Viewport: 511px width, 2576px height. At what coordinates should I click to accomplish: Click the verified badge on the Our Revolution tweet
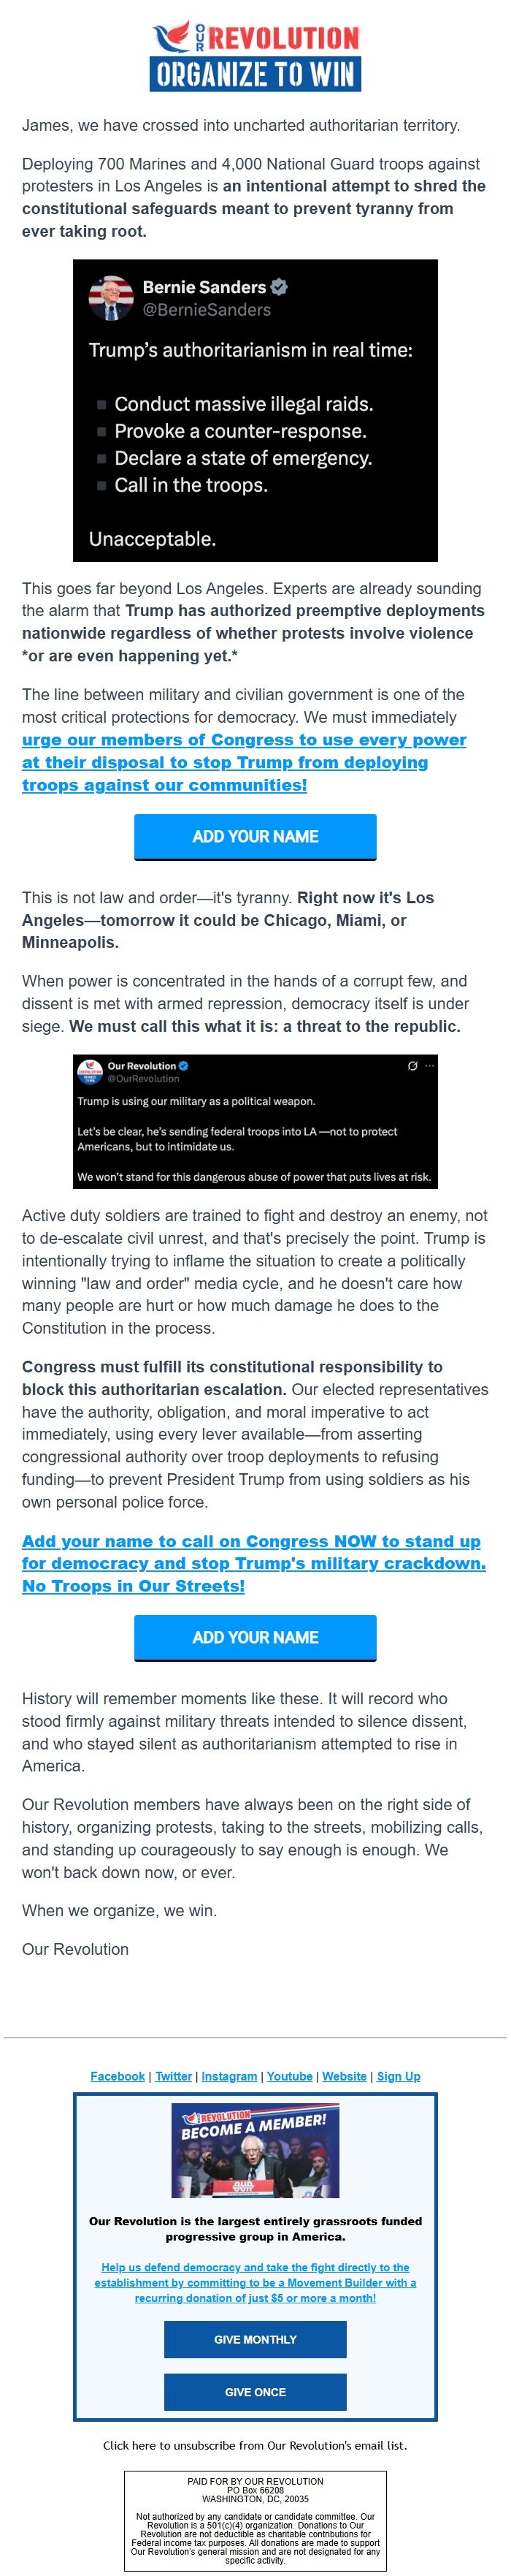pos(184,1066)
